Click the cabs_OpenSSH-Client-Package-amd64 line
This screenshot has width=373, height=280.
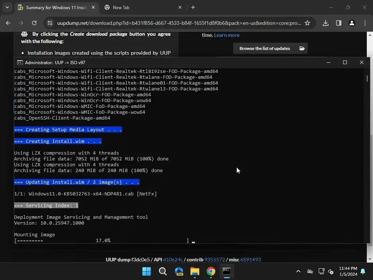point(62,118)
